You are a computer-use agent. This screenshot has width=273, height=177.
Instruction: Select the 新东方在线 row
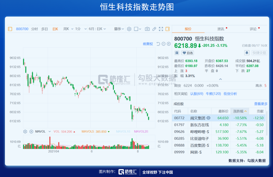[x=219, y=125]
